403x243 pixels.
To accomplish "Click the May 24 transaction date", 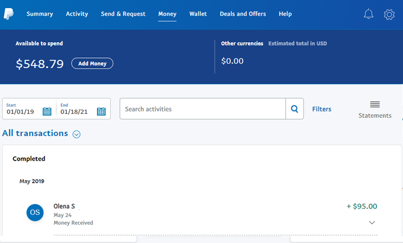I will pyautogui.click(x=62, y=215).
